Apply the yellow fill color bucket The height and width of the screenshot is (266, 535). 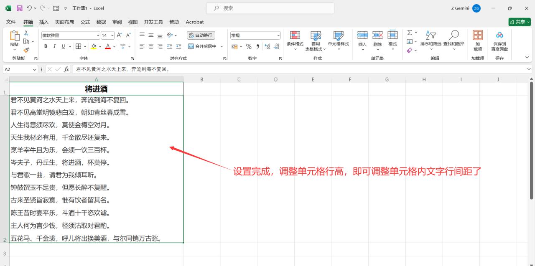click(x=94, y=46)
